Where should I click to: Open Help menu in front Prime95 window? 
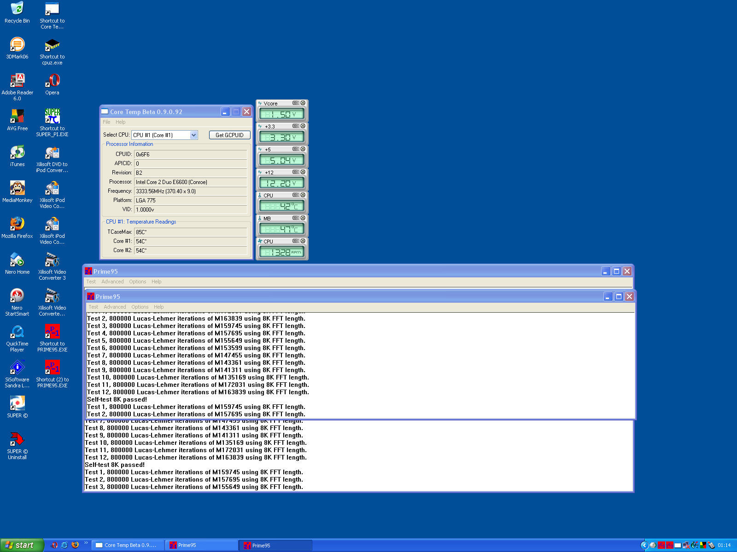click(159, 307)
